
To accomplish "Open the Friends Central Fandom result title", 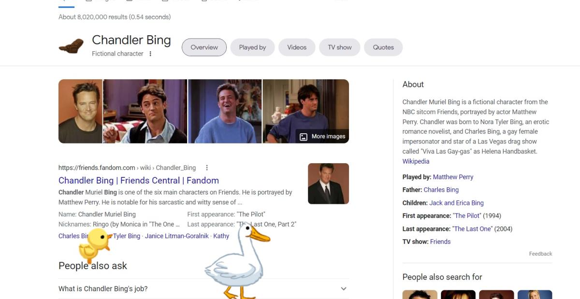I will pos(138,181).
